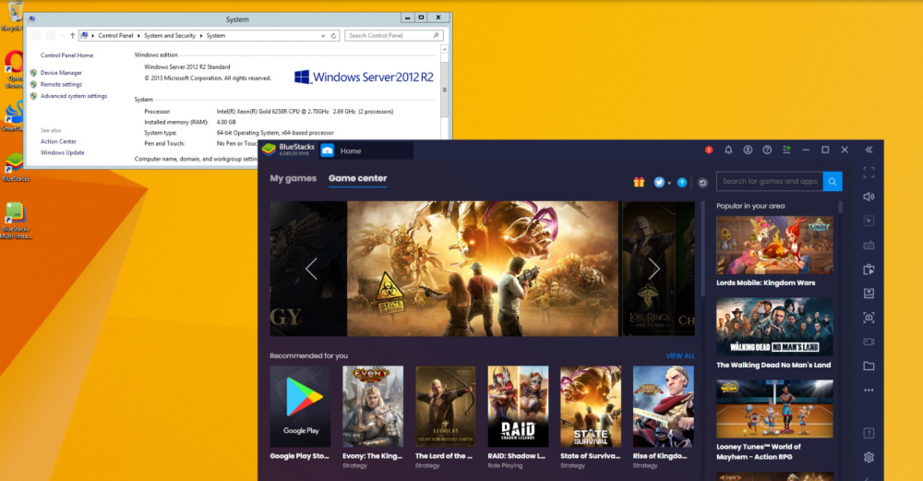Open BlueStacks settings gear icon
The width and height of the screenshot is (923, 481).
pyautogui.click(x=869, y=457)
